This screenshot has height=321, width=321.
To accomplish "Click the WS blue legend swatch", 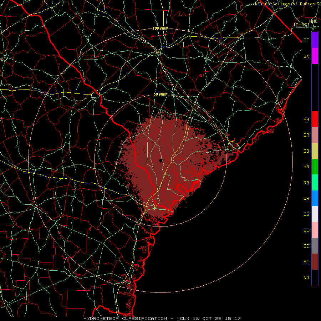I will pyautogui.click(x=315, y=198).
